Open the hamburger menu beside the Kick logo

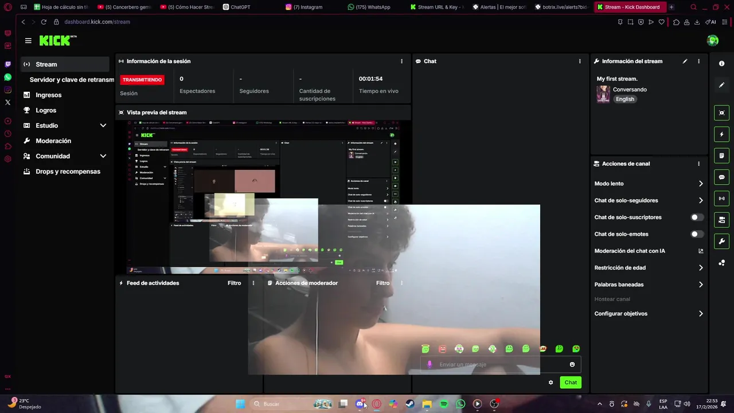pos(28,41)
